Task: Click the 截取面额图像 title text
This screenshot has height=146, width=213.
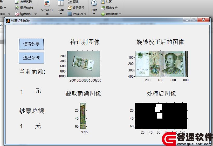Action: click(83, 94)
